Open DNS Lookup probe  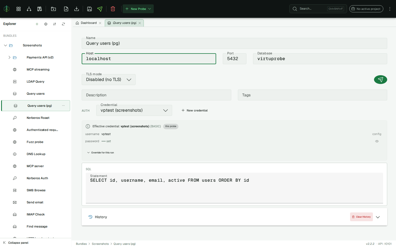(36, 154)
